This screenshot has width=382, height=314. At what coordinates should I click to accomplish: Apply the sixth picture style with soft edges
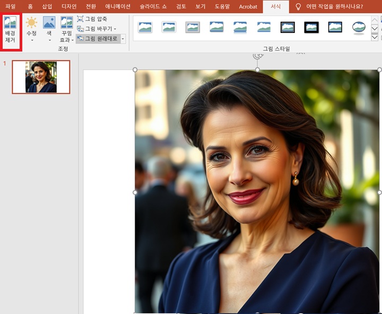[x=264, y=27]
